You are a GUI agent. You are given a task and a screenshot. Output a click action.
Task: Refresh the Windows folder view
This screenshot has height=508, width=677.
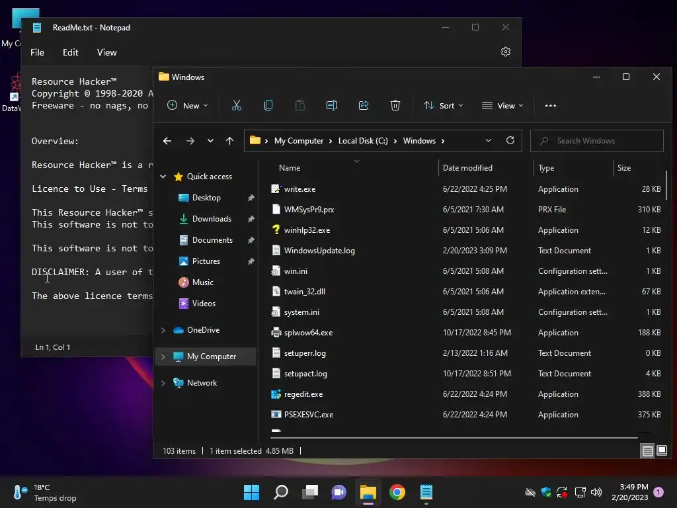[x=510, y=140]
